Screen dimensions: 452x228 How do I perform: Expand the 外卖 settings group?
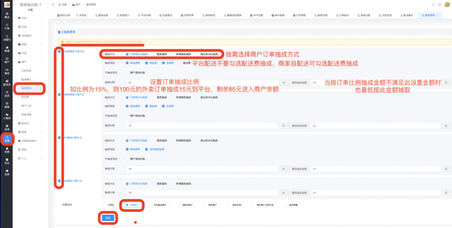pyautogui.click(x=30, y=53)
